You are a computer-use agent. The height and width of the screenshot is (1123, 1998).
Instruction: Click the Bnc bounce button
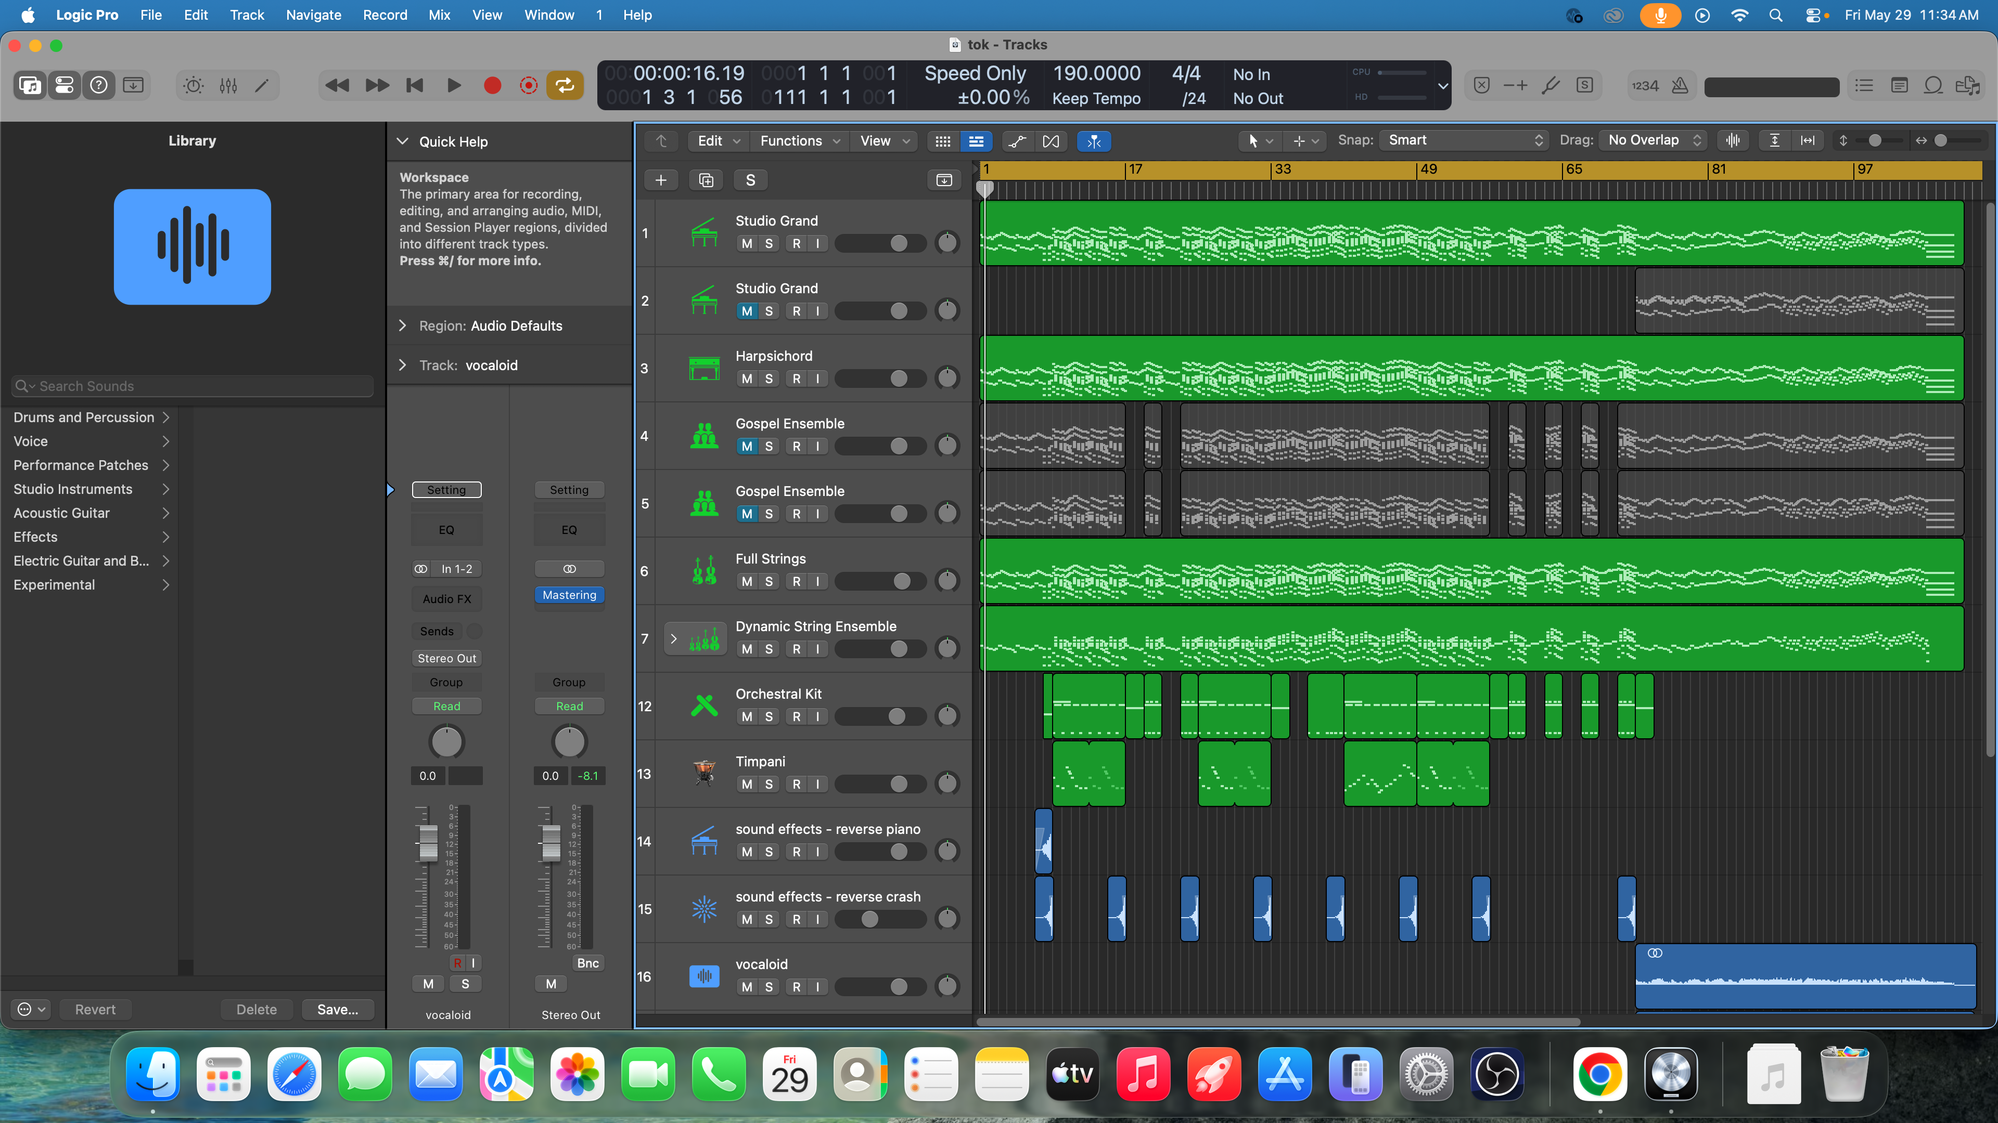click(x=588, y=962)
